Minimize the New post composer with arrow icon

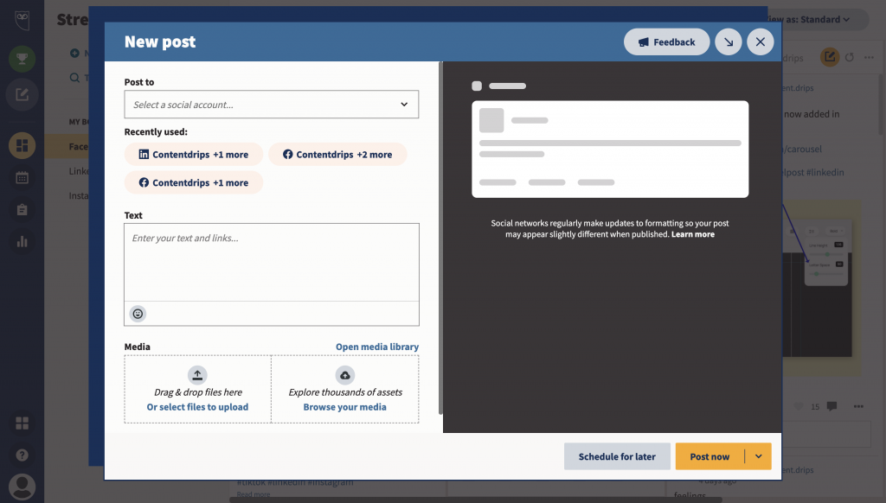click(x=728, y=41)
